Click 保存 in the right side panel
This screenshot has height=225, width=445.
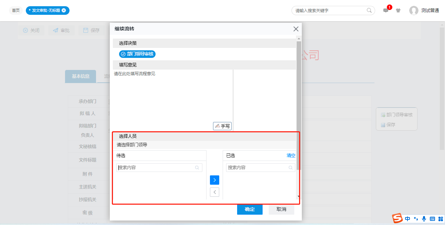pyautogui.click(x=388, y=125)
